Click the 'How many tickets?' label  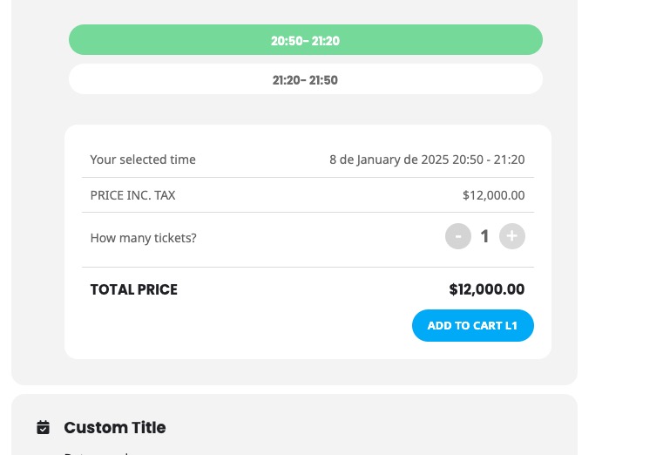[144, 238]
